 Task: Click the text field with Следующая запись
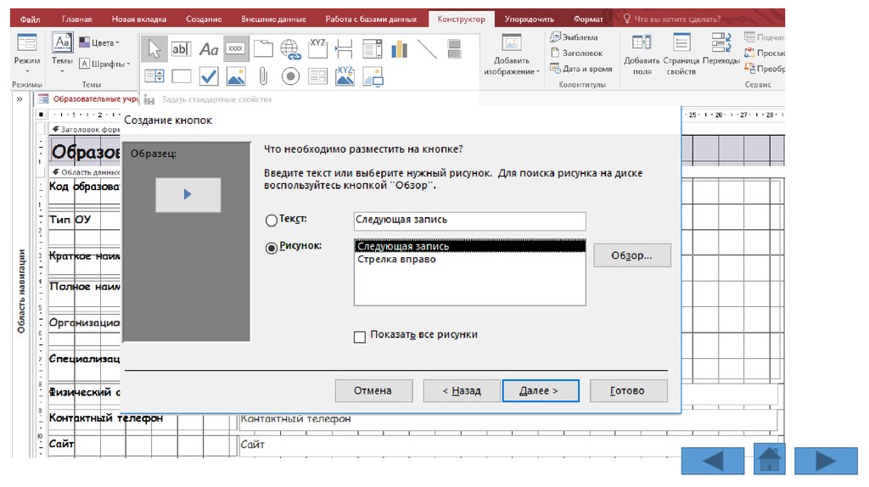(469, 221)
